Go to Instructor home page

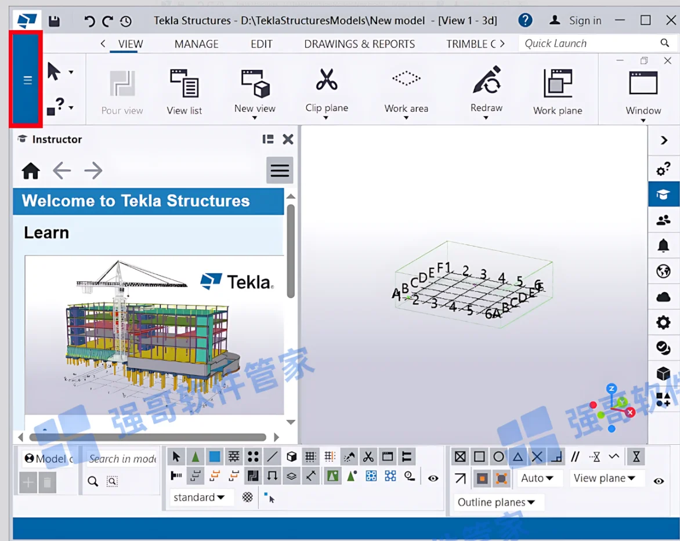[x=31, y=171]
